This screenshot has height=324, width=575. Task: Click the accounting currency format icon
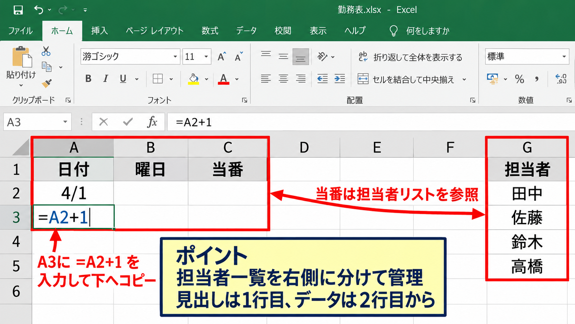pos(492,79)
